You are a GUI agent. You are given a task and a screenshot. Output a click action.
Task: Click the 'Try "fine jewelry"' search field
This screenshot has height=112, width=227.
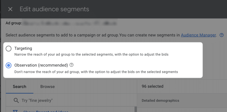click(x=71, y=100)
